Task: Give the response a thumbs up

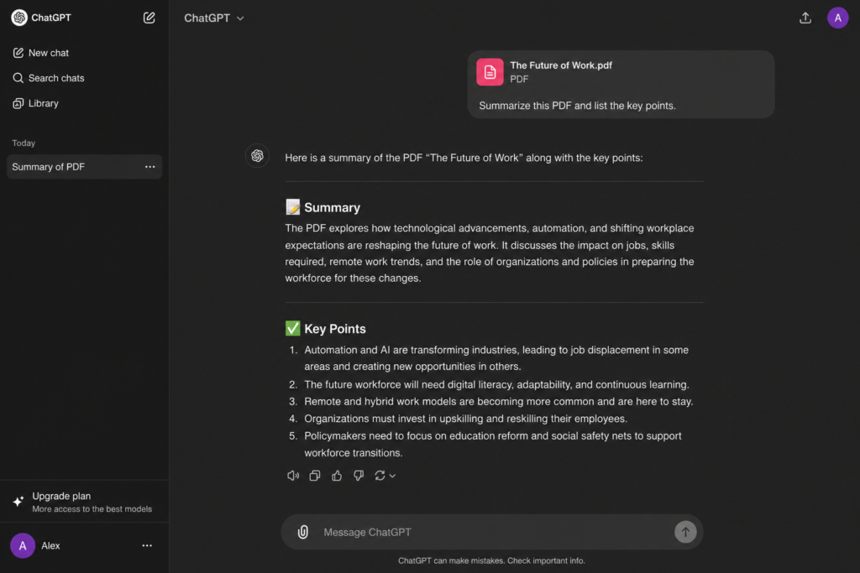Action: coord(336,476)
